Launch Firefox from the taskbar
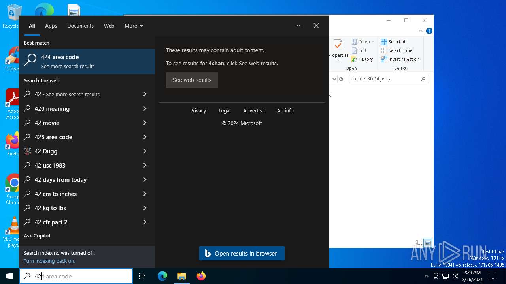Image resolution: width=506 pixels, height=284 pixels. click(x=201, y=276)
